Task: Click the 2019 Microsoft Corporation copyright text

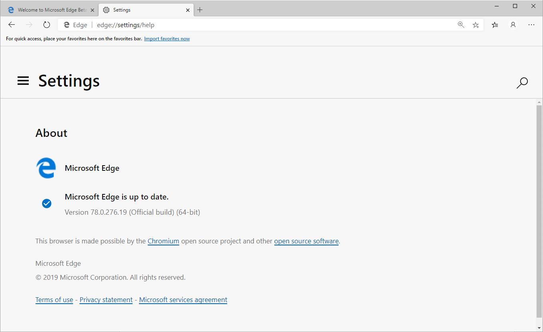Action: pos(111,277)
